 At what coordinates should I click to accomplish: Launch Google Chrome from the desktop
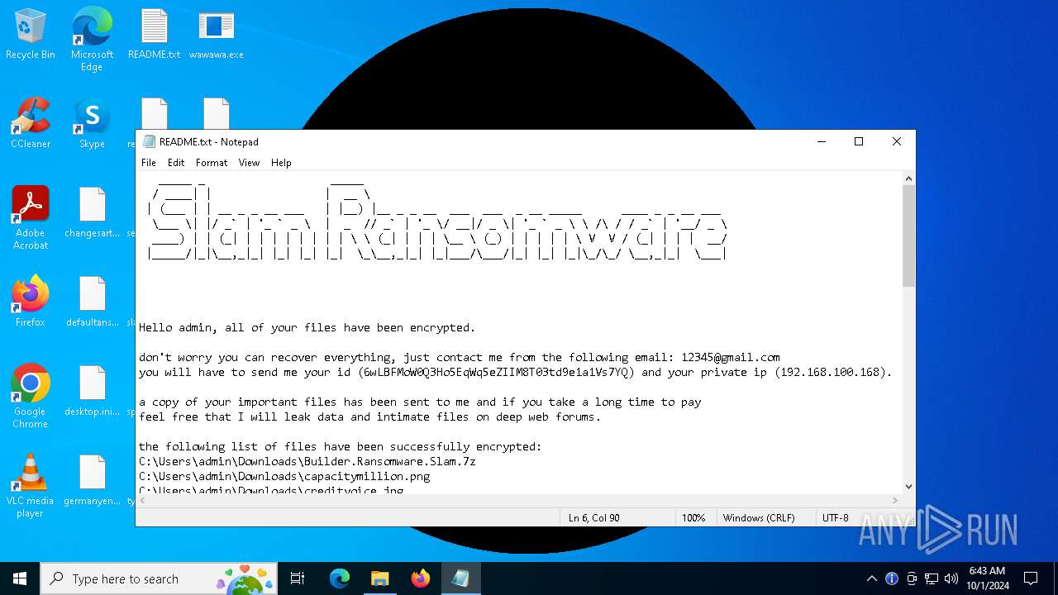pos(31,397)
